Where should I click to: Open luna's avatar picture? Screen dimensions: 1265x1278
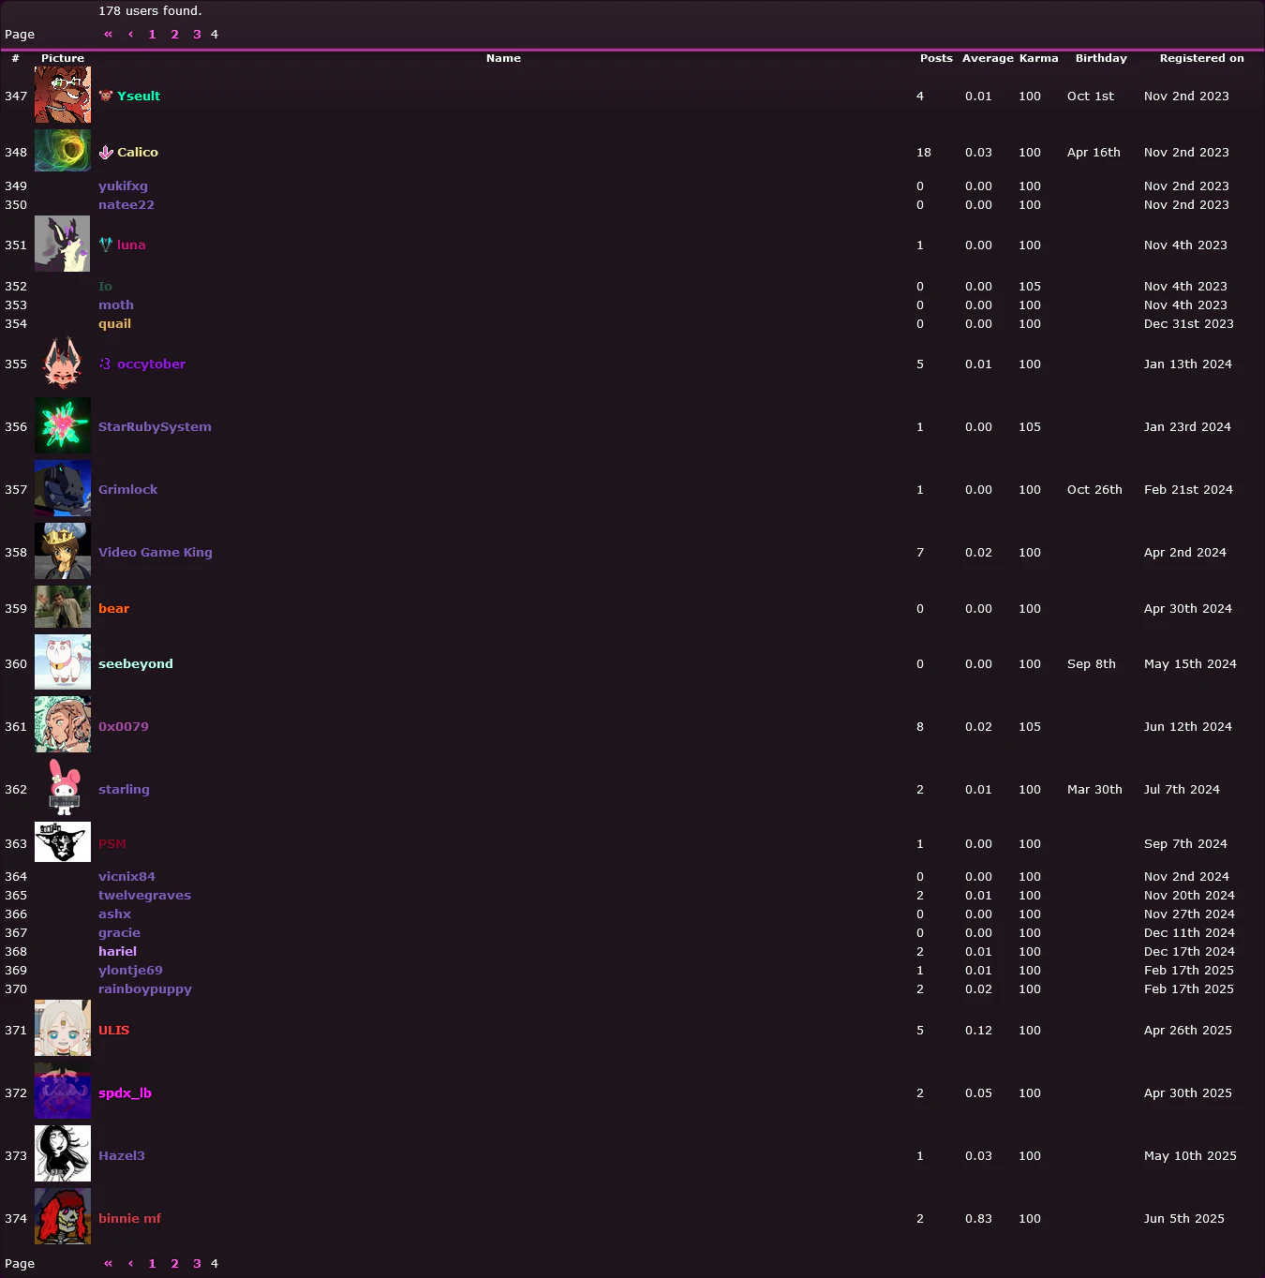[x=63, y=245]
